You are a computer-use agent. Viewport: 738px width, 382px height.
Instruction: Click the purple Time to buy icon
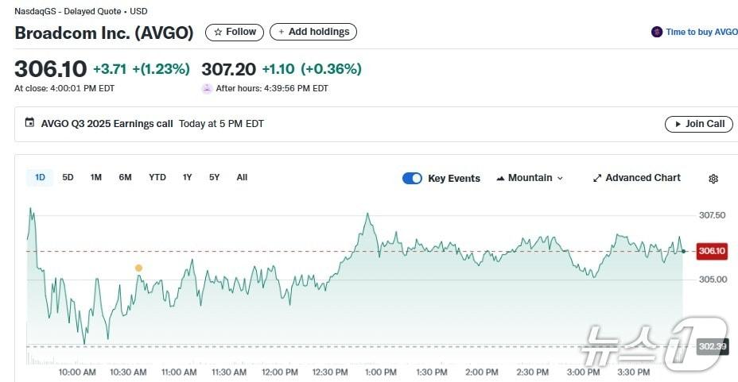656,32
